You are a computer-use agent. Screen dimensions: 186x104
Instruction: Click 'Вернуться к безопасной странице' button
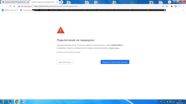[115, 62]
